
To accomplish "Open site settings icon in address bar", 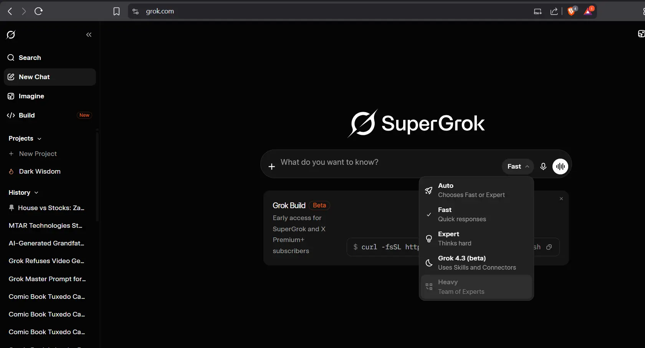I will pos(135,12).
